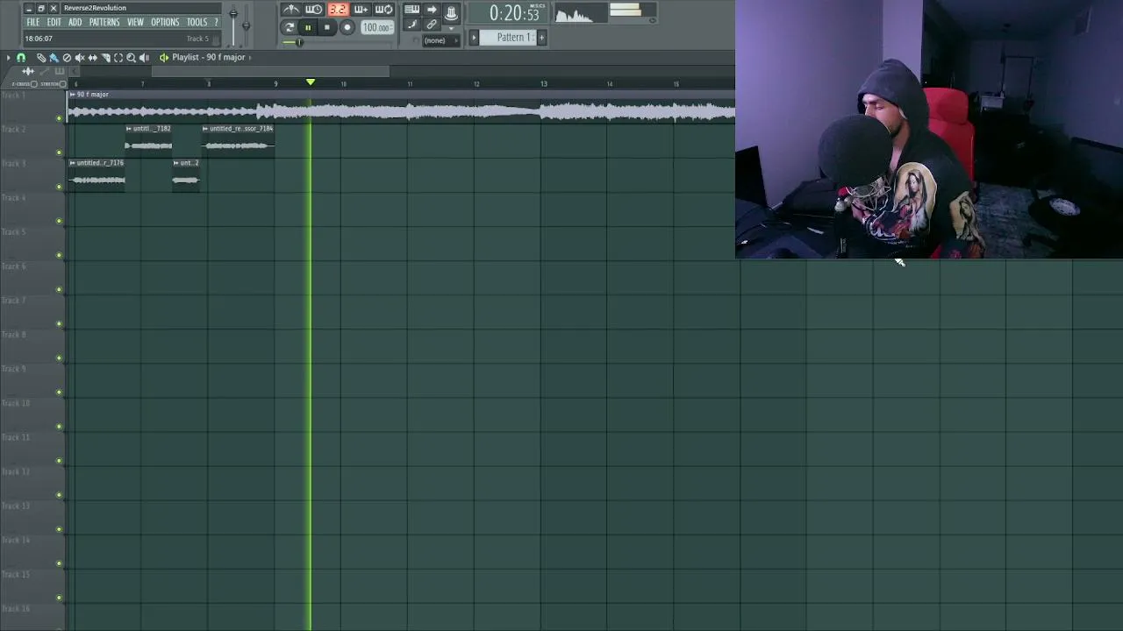Open the untitl.._7182 clip menu
This screenshot has width=1123, height=631.
[128, 129]
